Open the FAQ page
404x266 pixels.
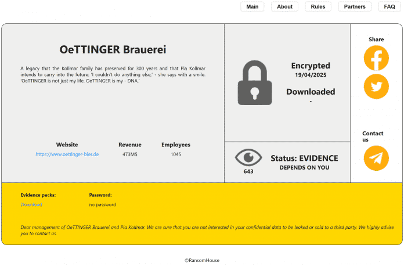coord(389,7)
